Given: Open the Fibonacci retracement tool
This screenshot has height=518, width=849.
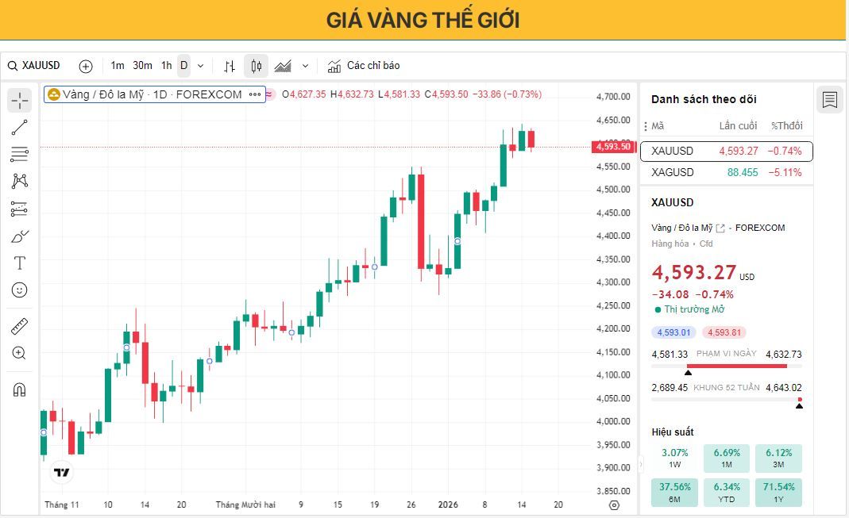Looking at the screenshot, I should click(20, 154).
